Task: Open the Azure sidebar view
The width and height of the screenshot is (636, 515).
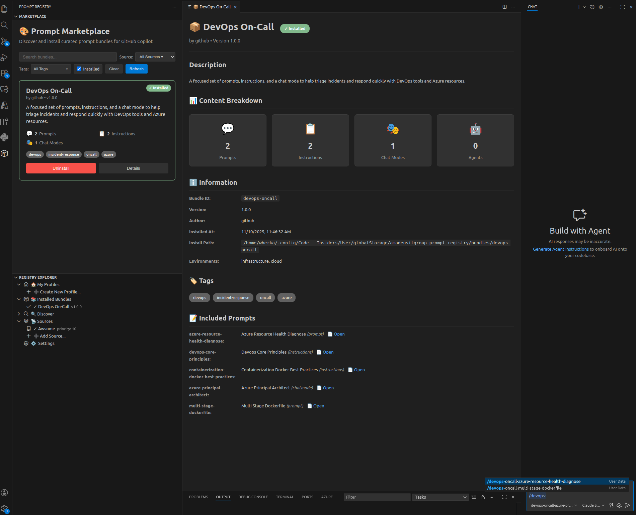Action: (x=4, y=105)
